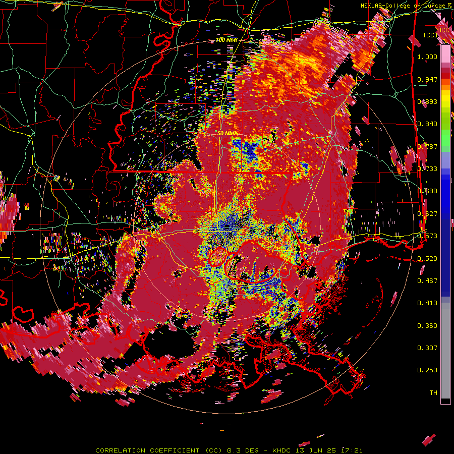This screenshot has height=454, width=454.
Task: Select the 0.520 legend value
Action: (x=427, y=258)
